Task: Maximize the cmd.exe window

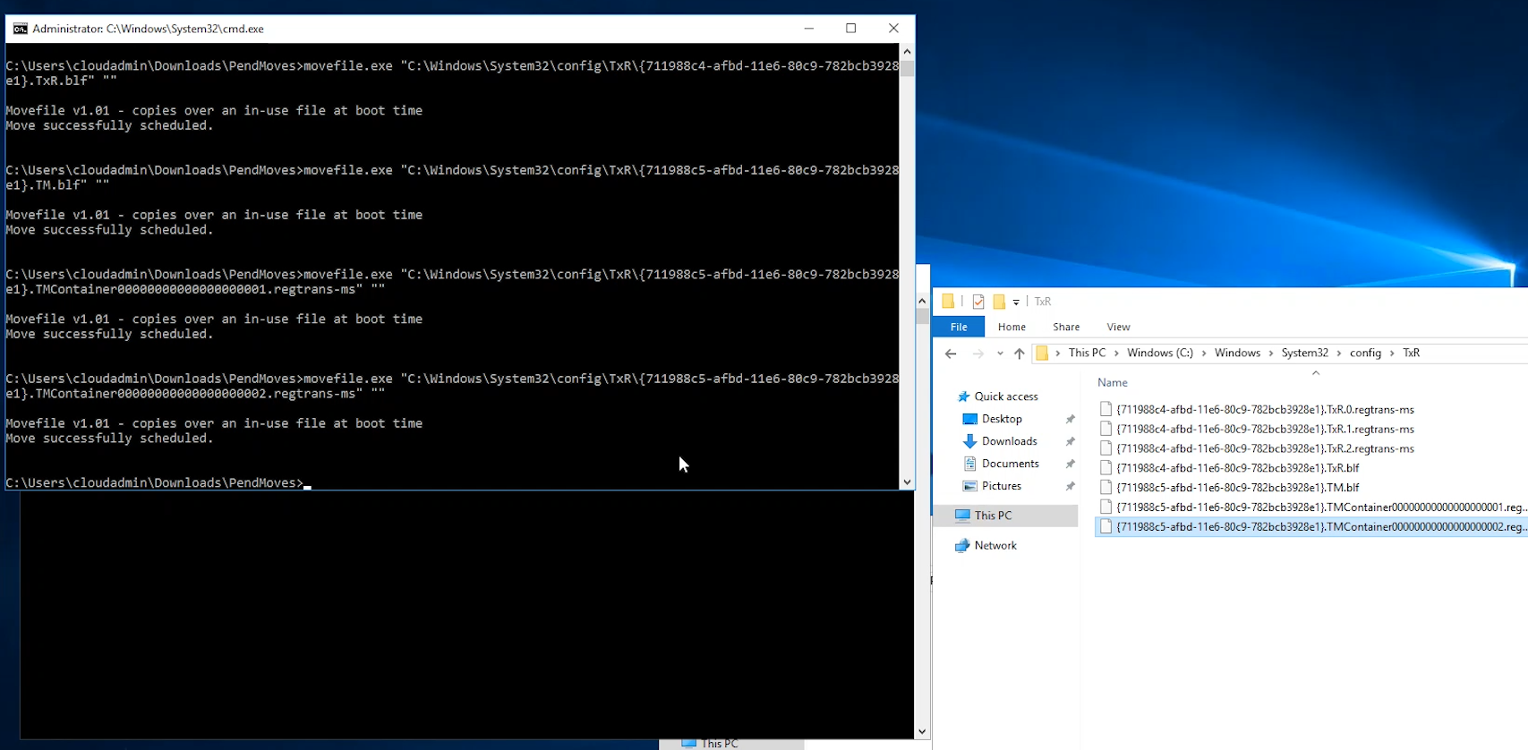Action: point(851,29)
